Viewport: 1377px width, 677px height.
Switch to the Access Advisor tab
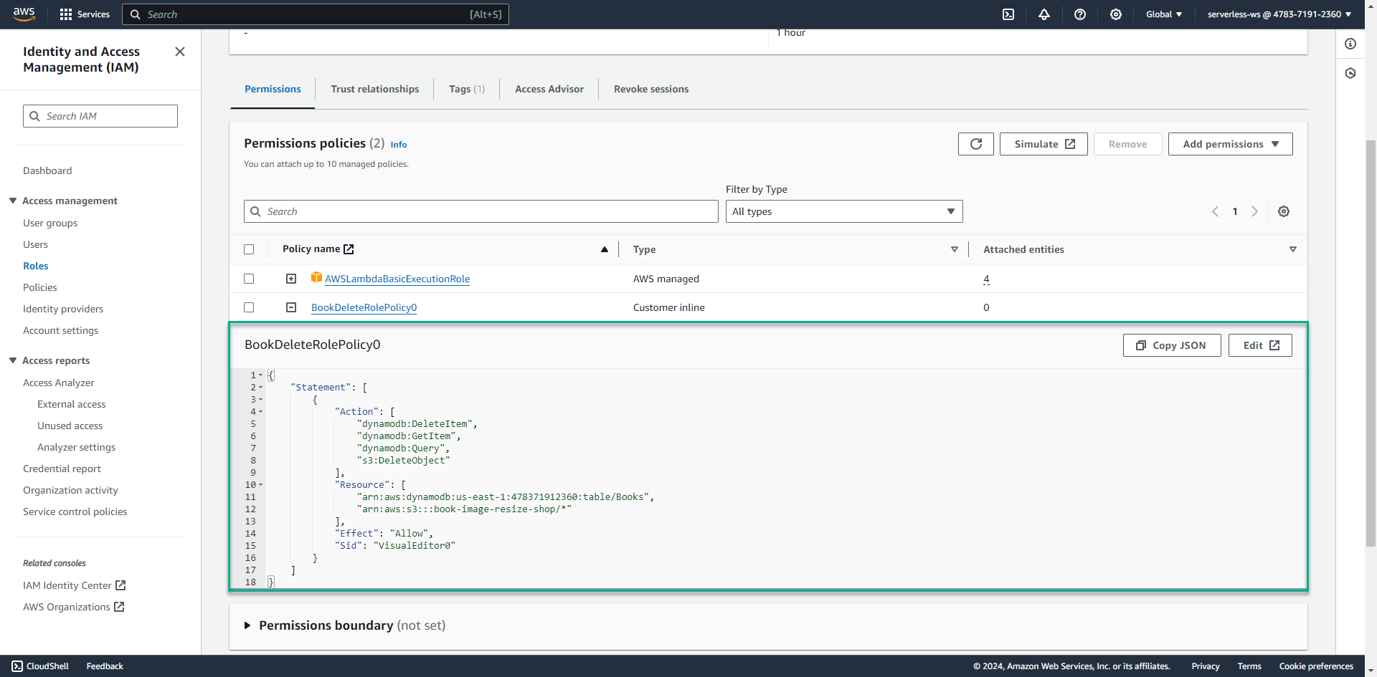tap(549, 89)
